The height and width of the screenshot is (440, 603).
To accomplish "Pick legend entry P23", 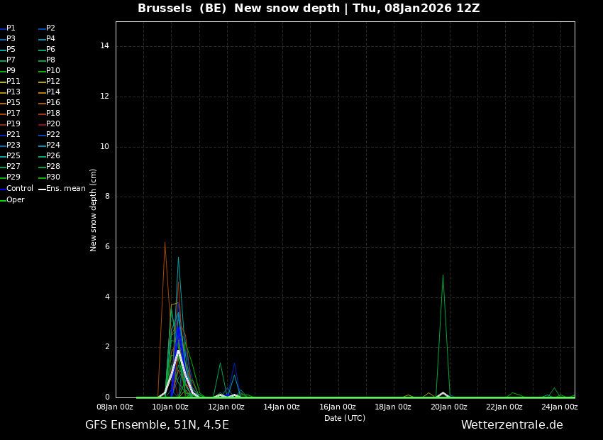I will click(10, 145).
